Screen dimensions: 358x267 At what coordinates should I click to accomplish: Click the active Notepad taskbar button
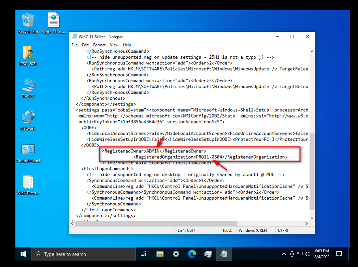(224, 254)
